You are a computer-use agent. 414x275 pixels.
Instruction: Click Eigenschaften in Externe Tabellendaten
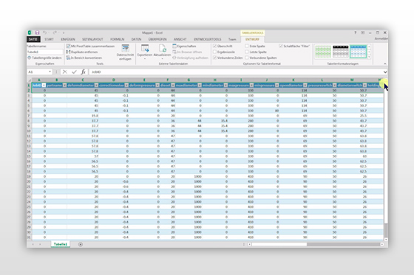tap(184, 46)
